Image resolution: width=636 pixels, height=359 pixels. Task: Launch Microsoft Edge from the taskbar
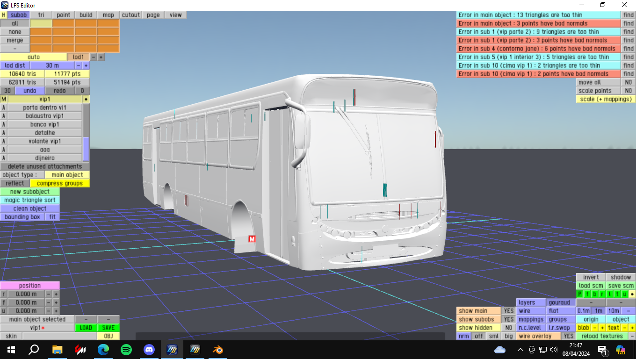pos(103,350)
